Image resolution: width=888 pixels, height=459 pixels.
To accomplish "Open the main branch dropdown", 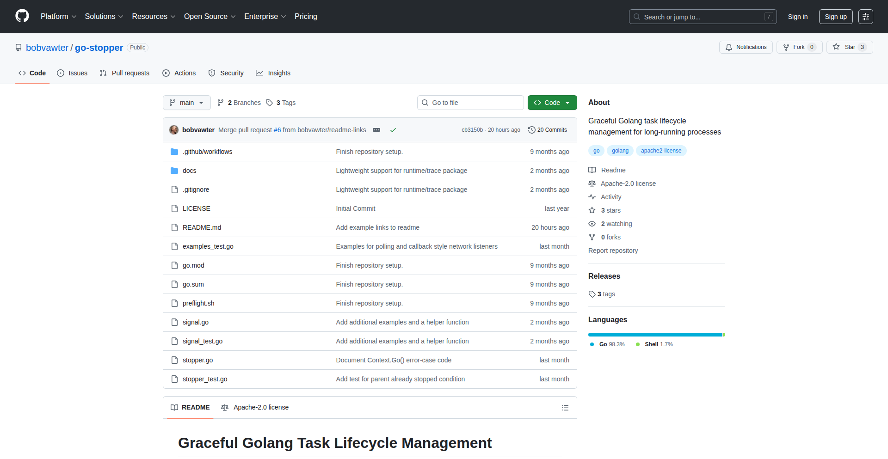I will [x=186, y=103].
